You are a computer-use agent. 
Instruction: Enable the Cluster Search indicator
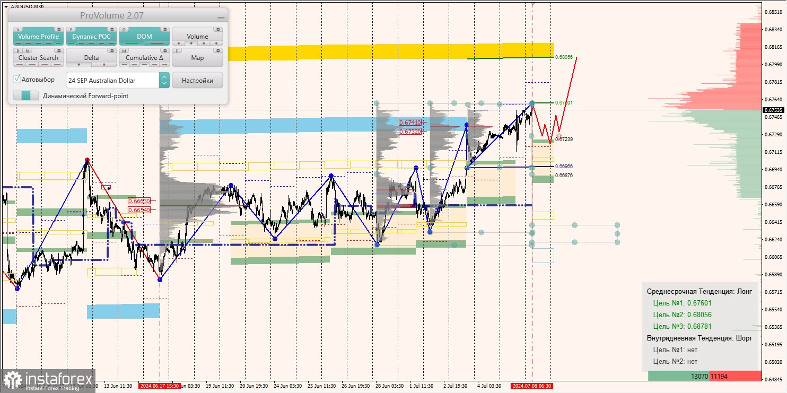pos(38,58)
